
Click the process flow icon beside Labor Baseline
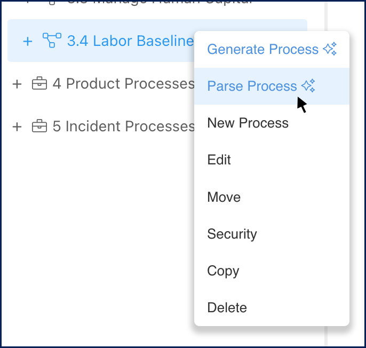point(52,41)
